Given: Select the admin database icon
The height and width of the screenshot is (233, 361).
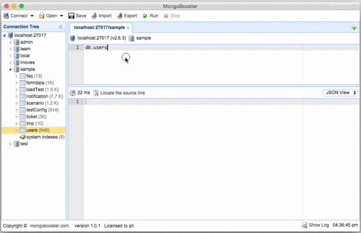Looking at the screenshot, I should pos(17,42).
